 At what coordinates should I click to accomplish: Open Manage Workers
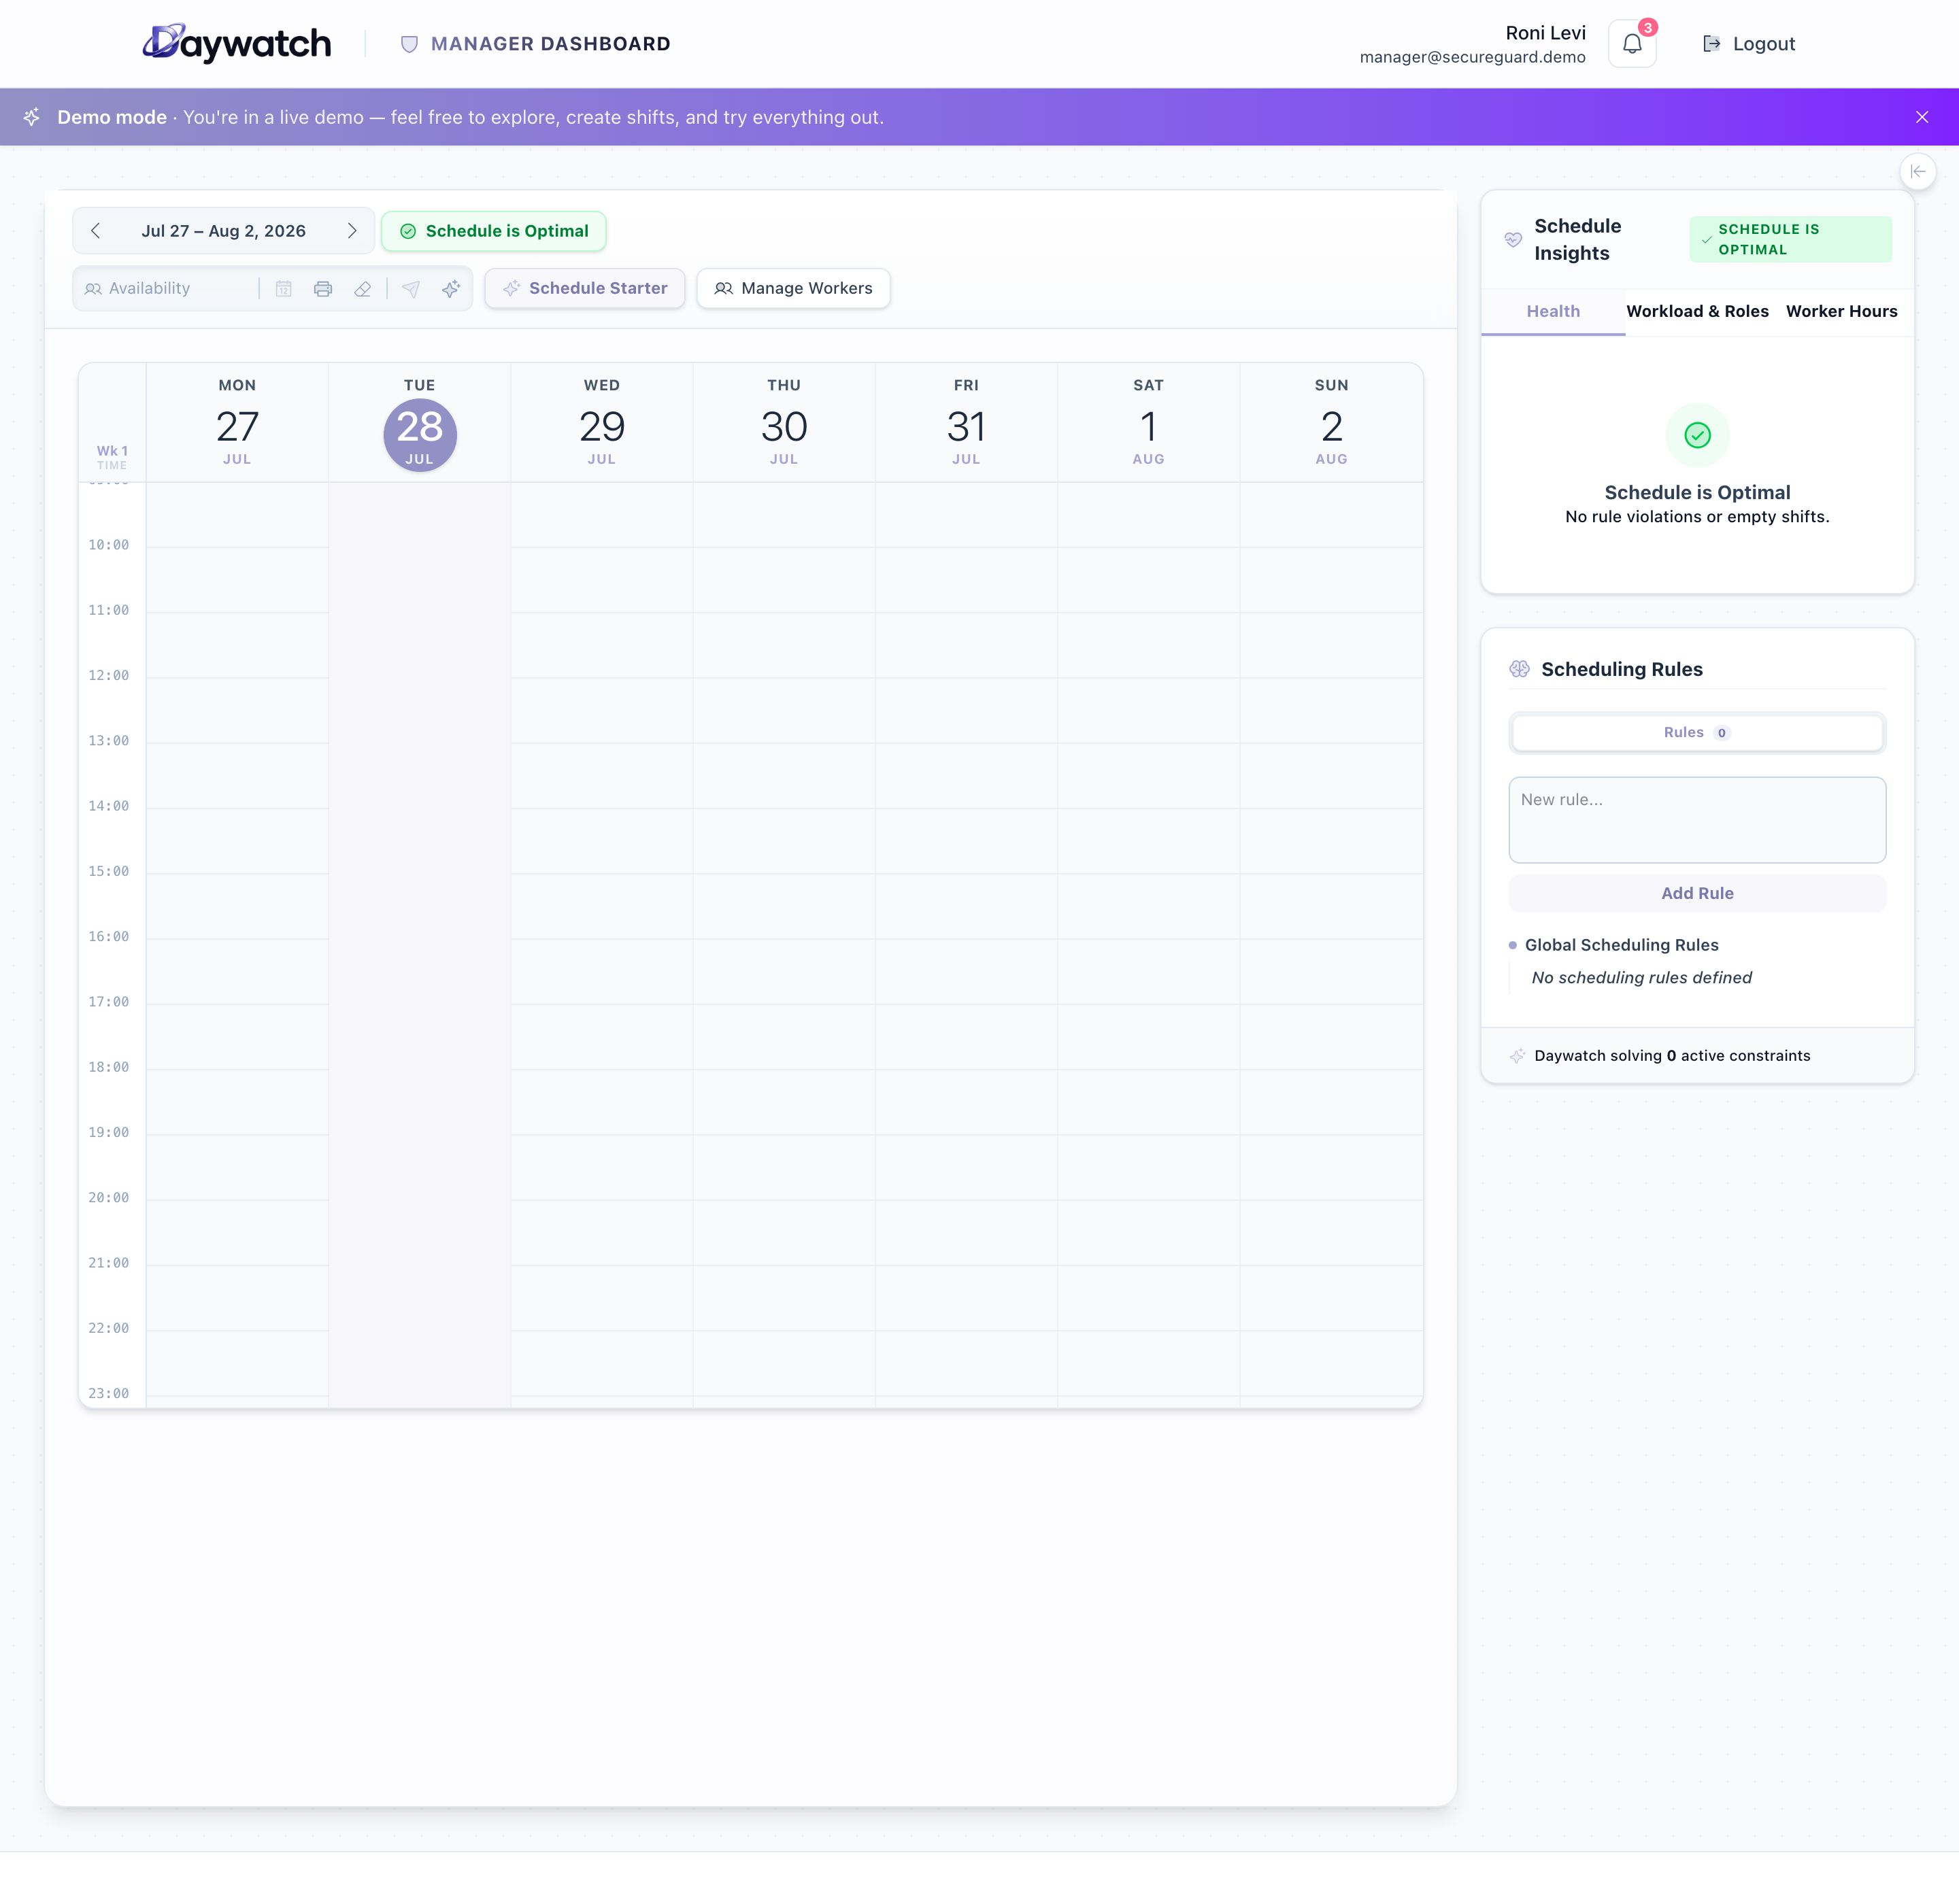(x=793, y=289)
